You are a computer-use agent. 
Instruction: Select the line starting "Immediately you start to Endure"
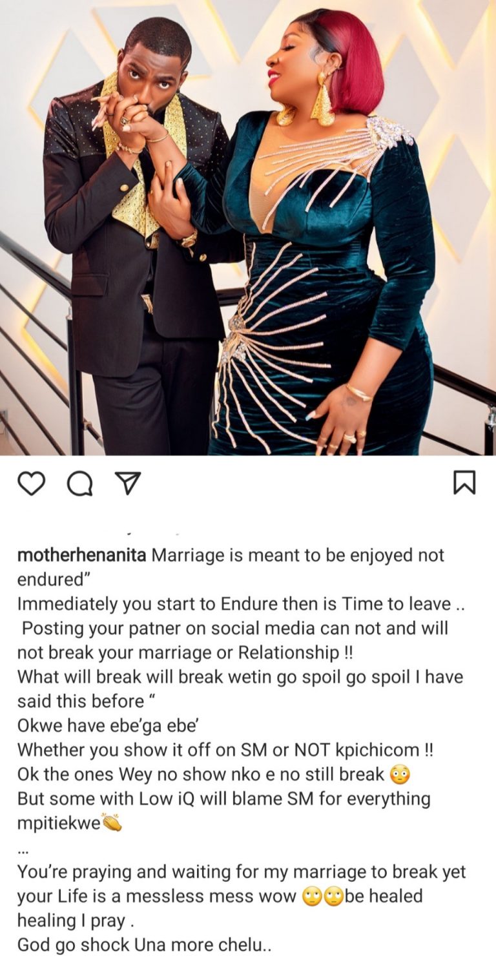tap(234, 604)
